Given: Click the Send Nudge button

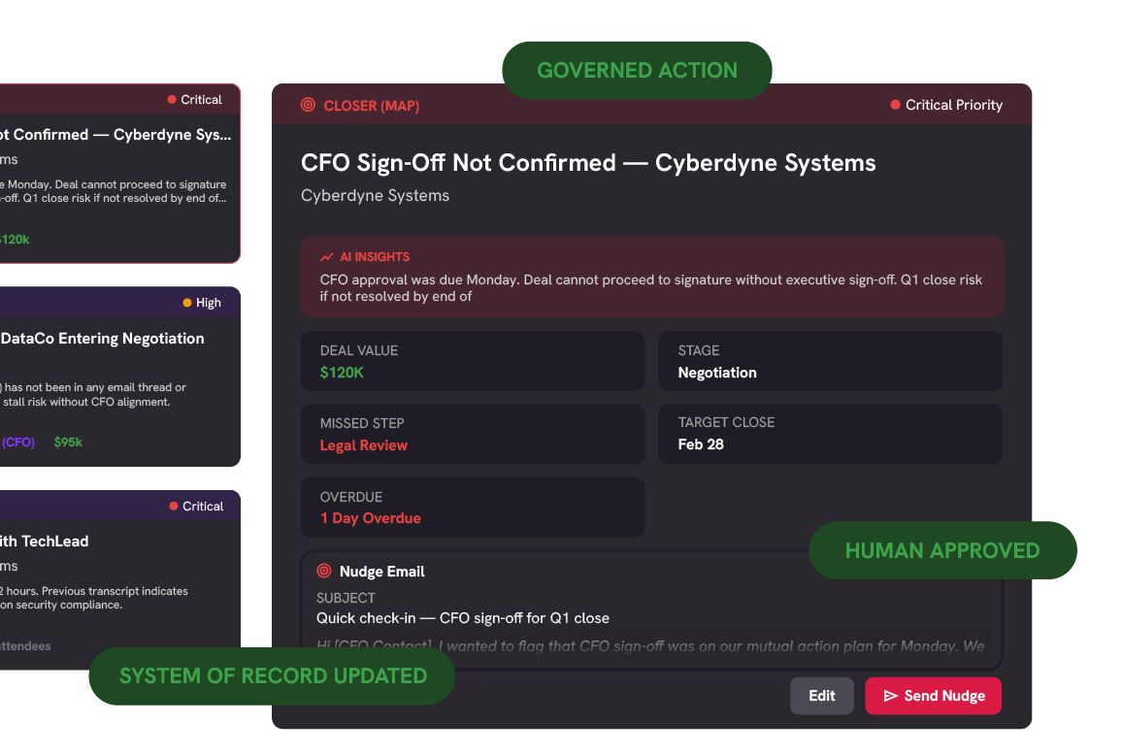Looking at the screenshot, I should click(x=933, y=696).
